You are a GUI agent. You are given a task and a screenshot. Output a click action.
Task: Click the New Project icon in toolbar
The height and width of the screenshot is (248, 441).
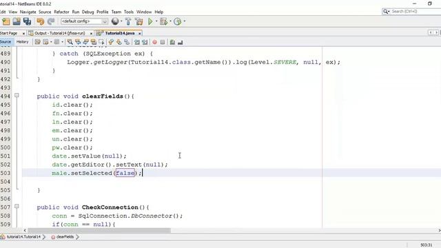coord(6,21)
